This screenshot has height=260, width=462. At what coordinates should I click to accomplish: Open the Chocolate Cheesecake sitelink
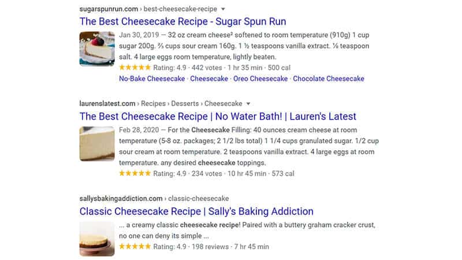(328, 79)
